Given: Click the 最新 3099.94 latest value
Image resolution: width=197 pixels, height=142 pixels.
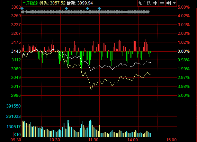Looking at the screenshot, I should [x=80, y=3].
